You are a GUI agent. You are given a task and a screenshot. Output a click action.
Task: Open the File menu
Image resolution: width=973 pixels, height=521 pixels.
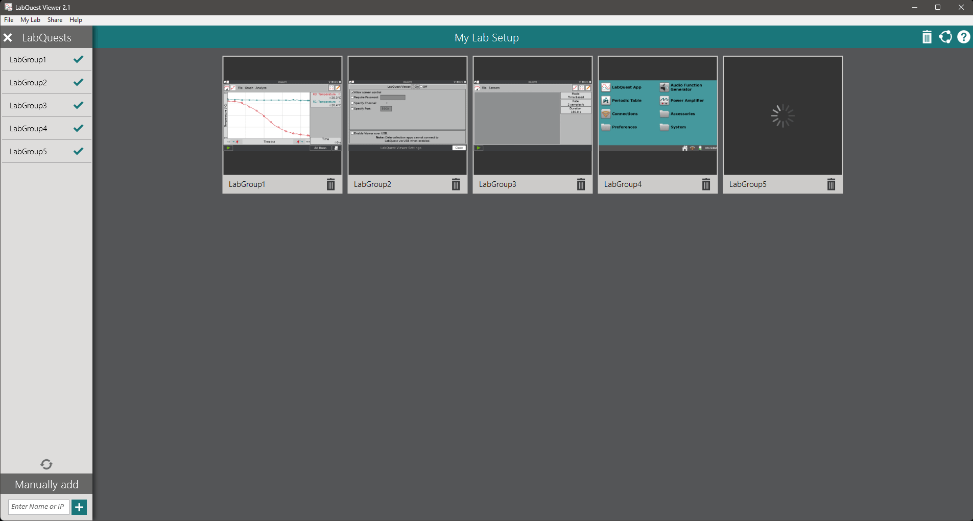coord(9,20)
